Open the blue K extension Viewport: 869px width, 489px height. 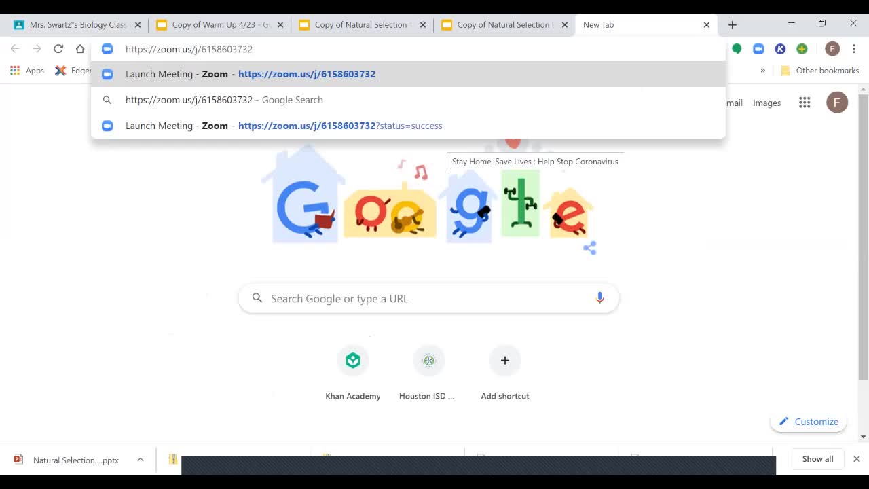click(x=780, y=49)
